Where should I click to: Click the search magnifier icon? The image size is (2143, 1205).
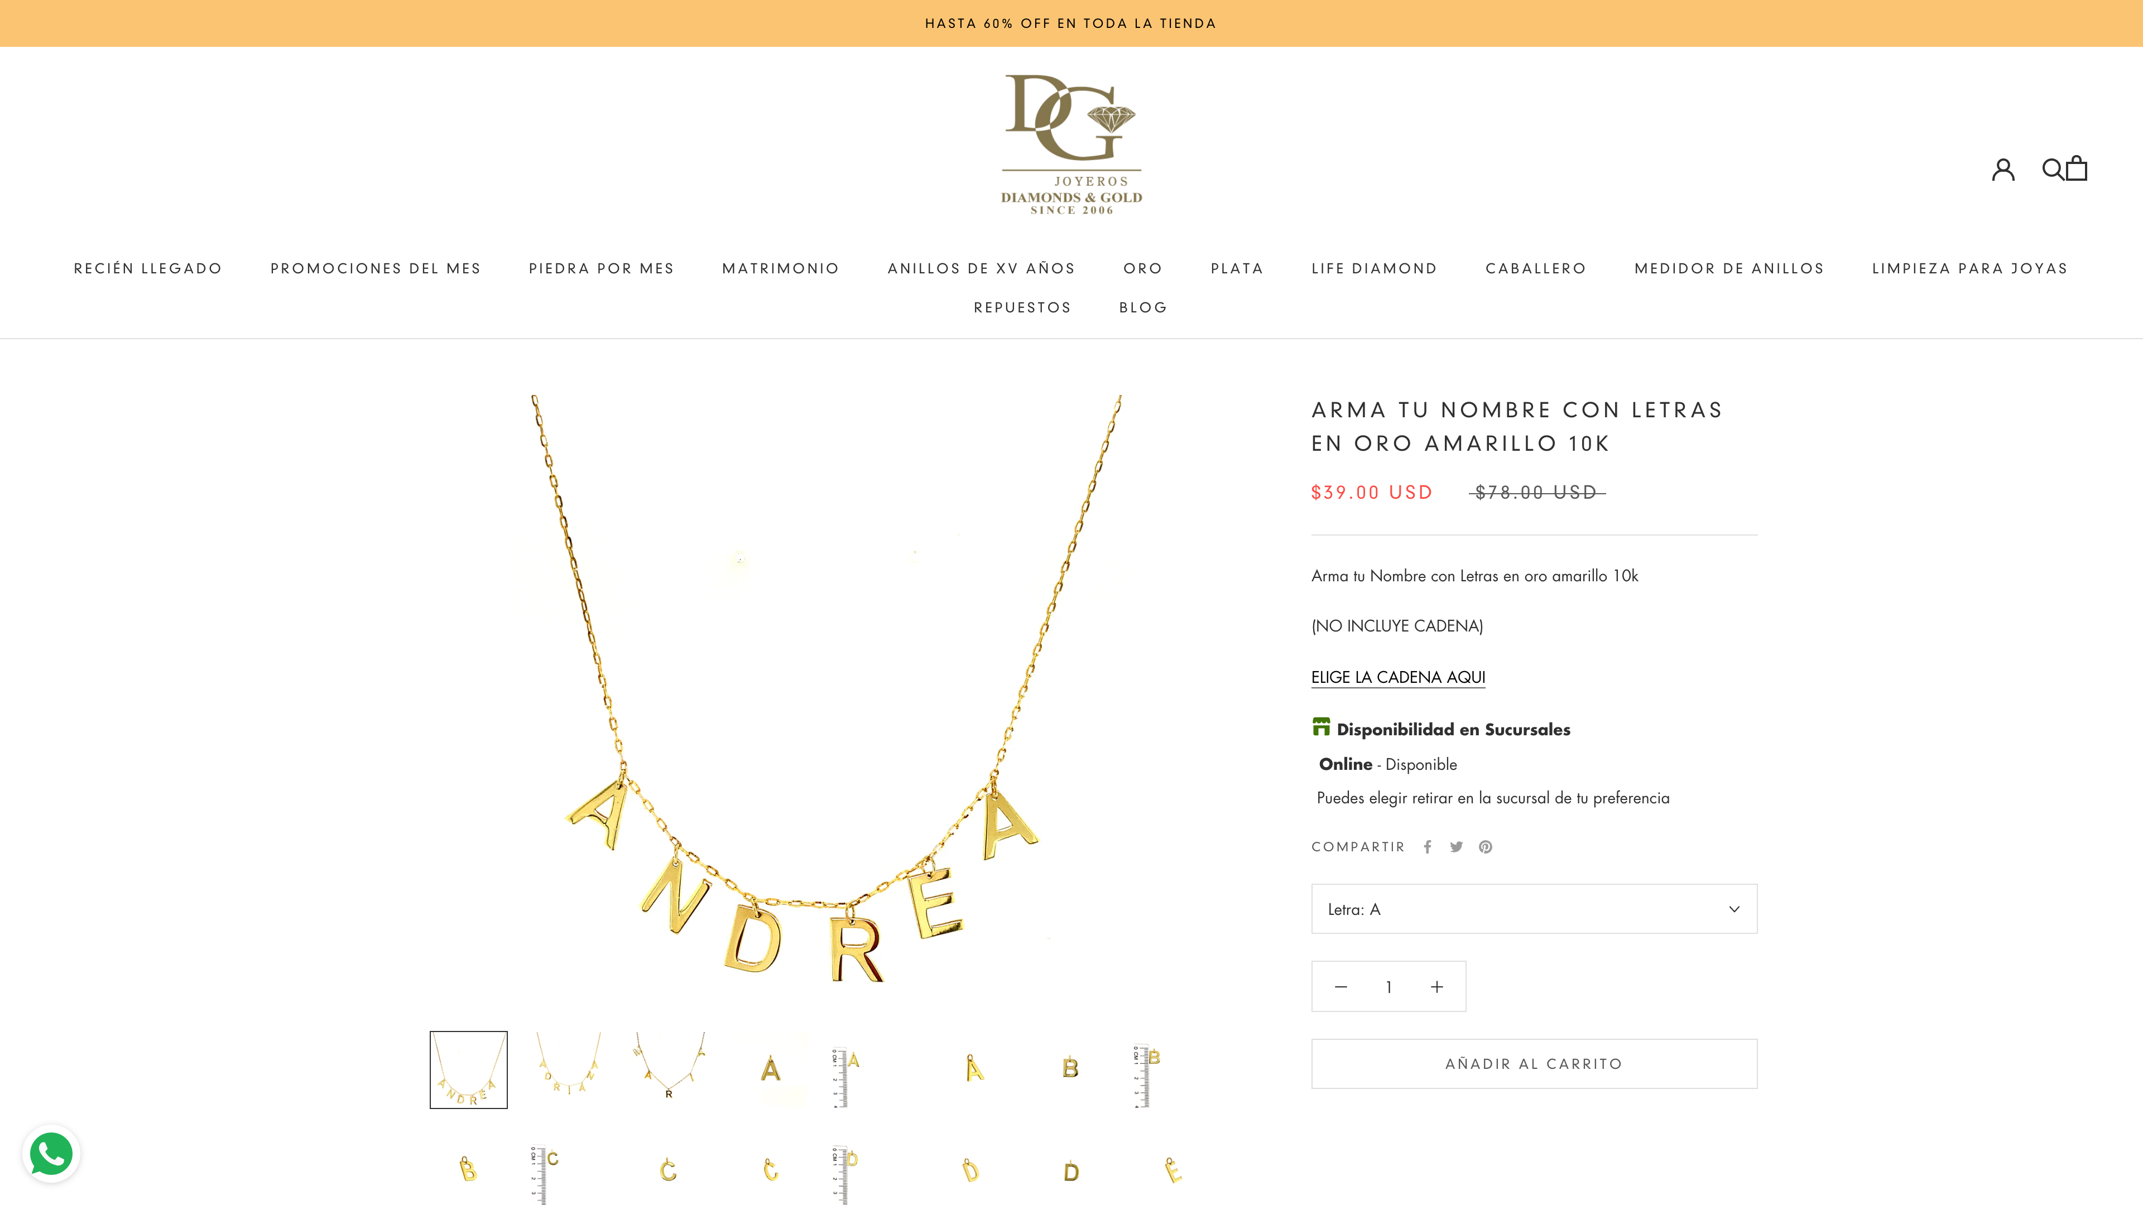tap(2053, 169)
